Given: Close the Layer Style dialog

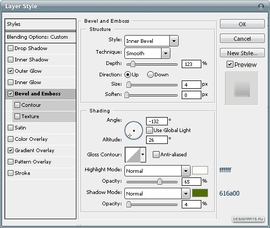Looking at the screenshot, I should coord(261,7).
